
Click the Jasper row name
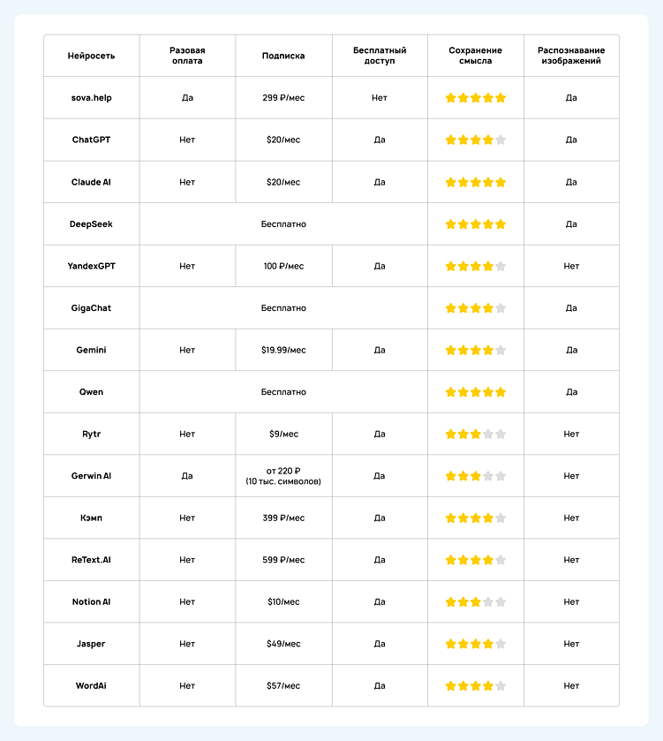(91, 644)
